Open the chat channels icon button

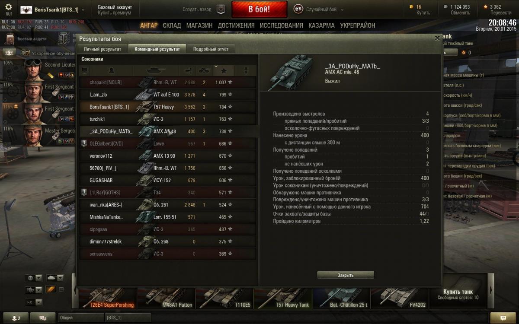(43, 318)
